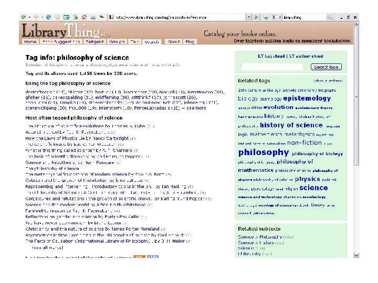
Task: Open the physics tag in tag cloud
Action: coord(307,179)
